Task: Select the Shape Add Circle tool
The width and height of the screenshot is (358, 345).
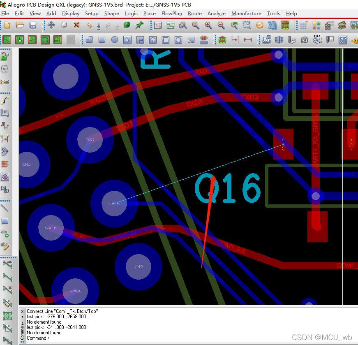Action: click(115, 40)
